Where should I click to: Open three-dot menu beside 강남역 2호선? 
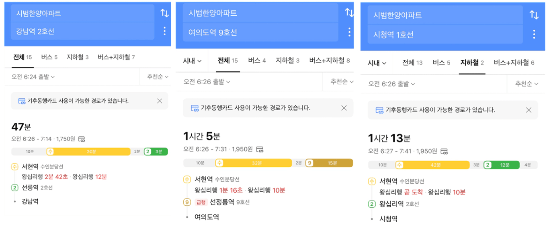(x=164, y=31)
